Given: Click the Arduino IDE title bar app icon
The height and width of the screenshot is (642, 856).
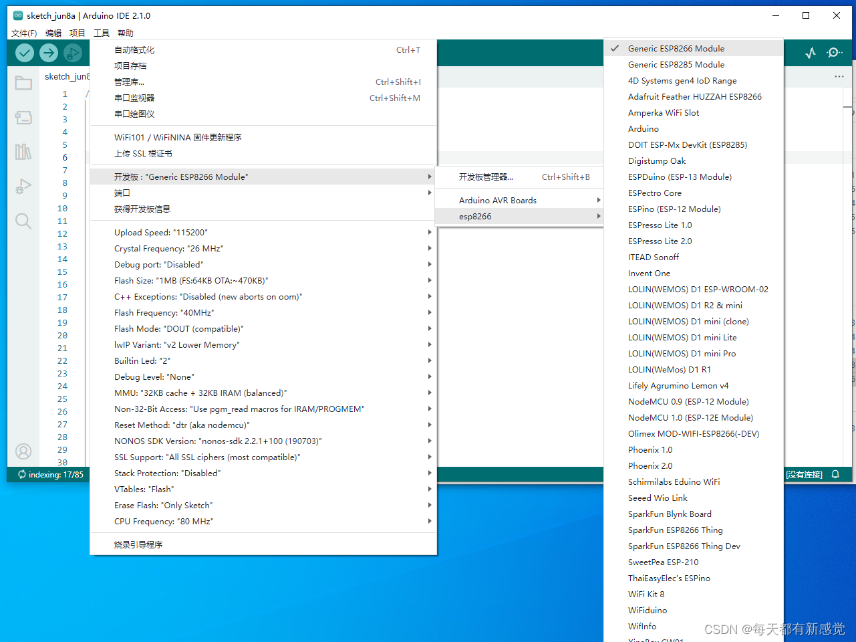Looking at the screenshot, I should tap(18, 15).
